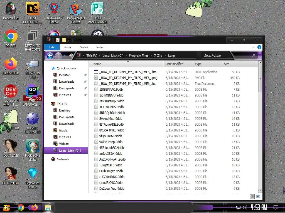Open the I LOVE DETECTING desktop shortcut
This screenshot has width=285, height=213.
[32, 13]
